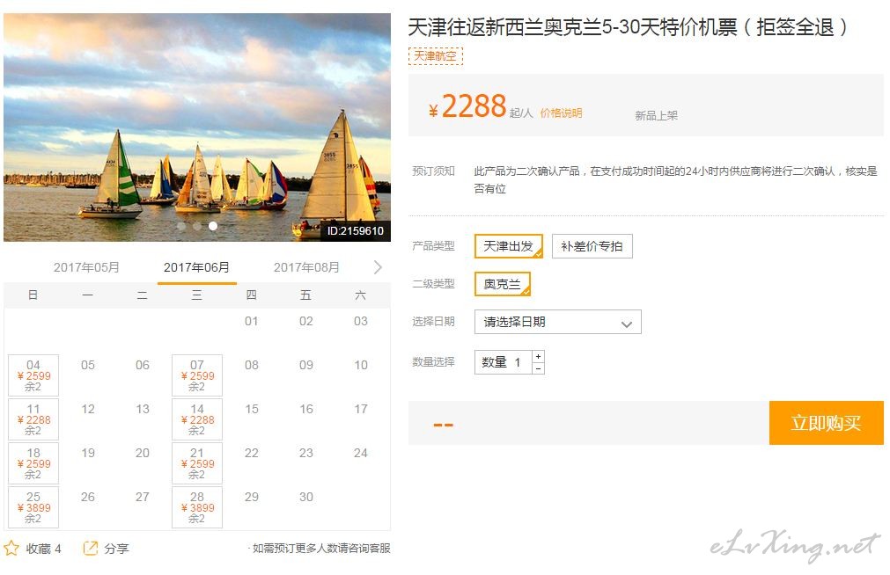The image size is (890, 575).
Task: Go to next month with the calendar arrow
Action: click(378, 267)
